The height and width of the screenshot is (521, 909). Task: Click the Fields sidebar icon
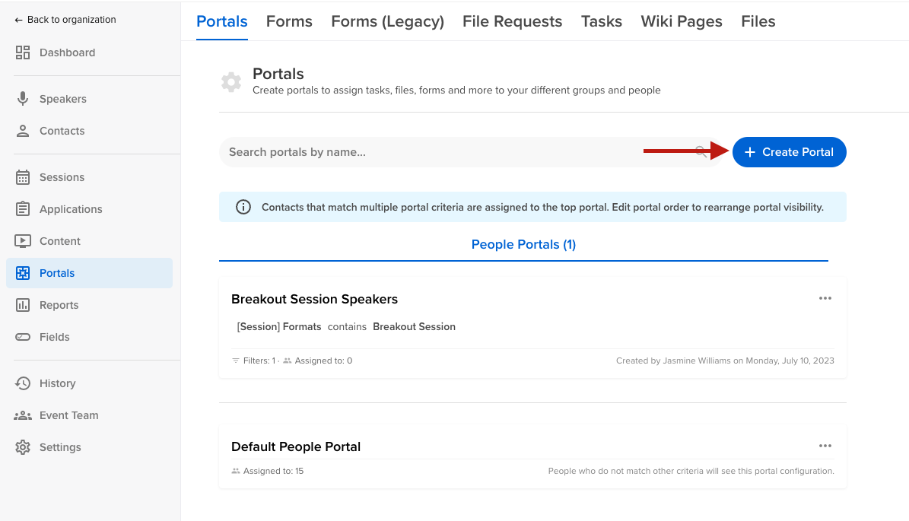click(x=23, y=337)
